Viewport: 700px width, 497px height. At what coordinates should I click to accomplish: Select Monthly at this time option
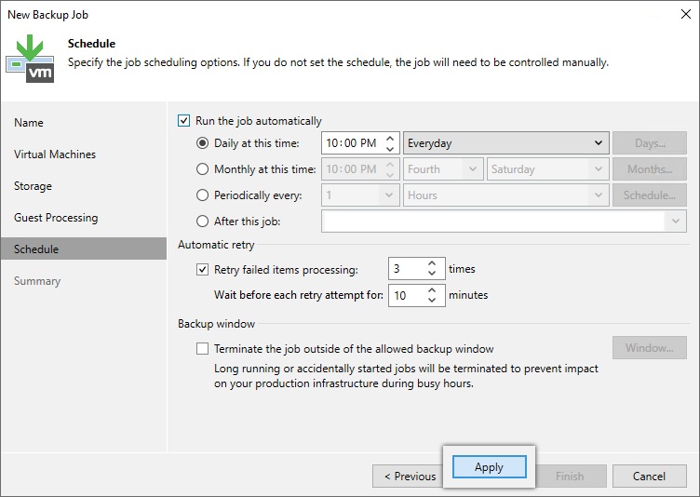coord(202,168)
